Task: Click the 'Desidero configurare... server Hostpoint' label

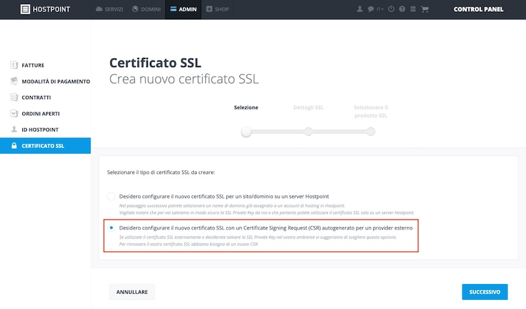Action: (x=224, y=197)
